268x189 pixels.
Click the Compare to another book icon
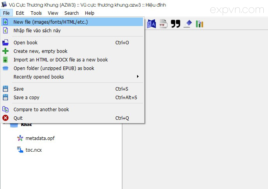5,109
